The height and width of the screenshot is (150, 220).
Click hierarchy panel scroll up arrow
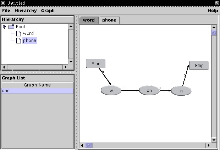pyautogui.click(x=71, y=26)
